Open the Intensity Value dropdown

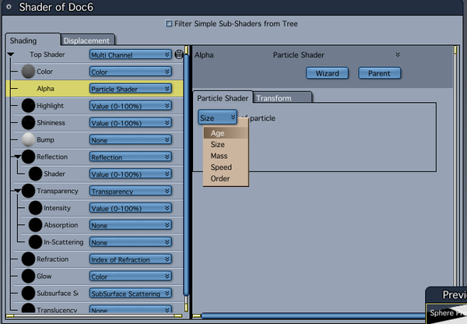131,208
